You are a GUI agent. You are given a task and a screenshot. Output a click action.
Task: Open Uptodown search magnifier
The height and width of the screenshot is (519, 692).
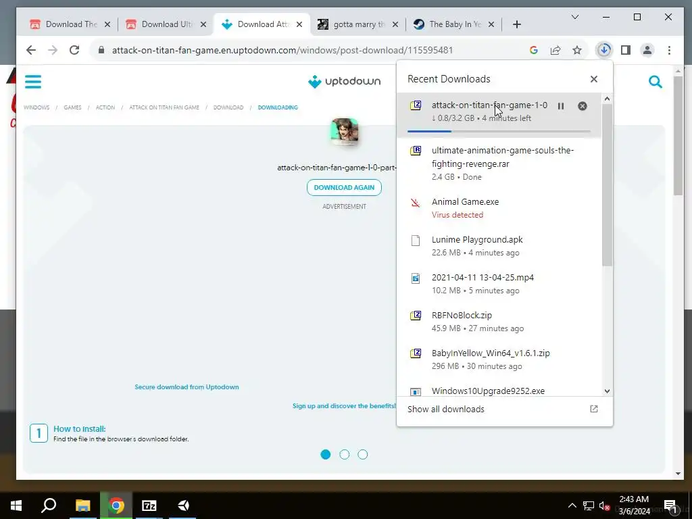[656, 82]
